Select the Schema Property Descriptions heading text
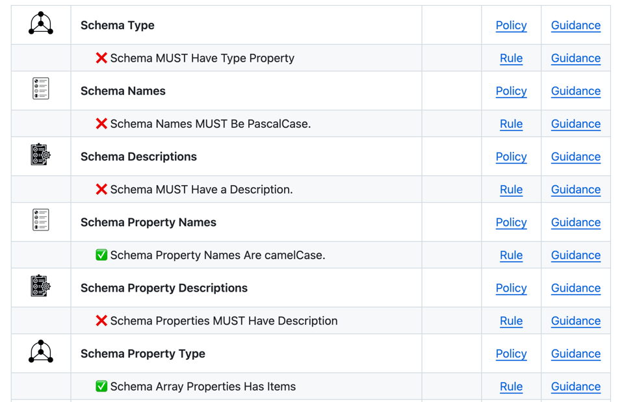Image resolution: width=624 pixels, height=402 pixels. pos(164,288)
